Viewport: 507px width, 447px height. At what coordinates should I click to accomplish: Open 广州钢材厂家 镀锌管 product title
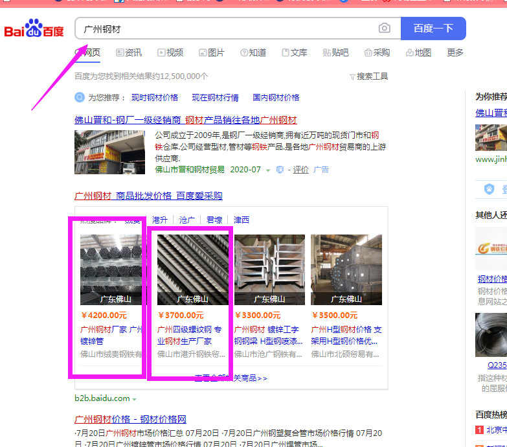point(111,336)
